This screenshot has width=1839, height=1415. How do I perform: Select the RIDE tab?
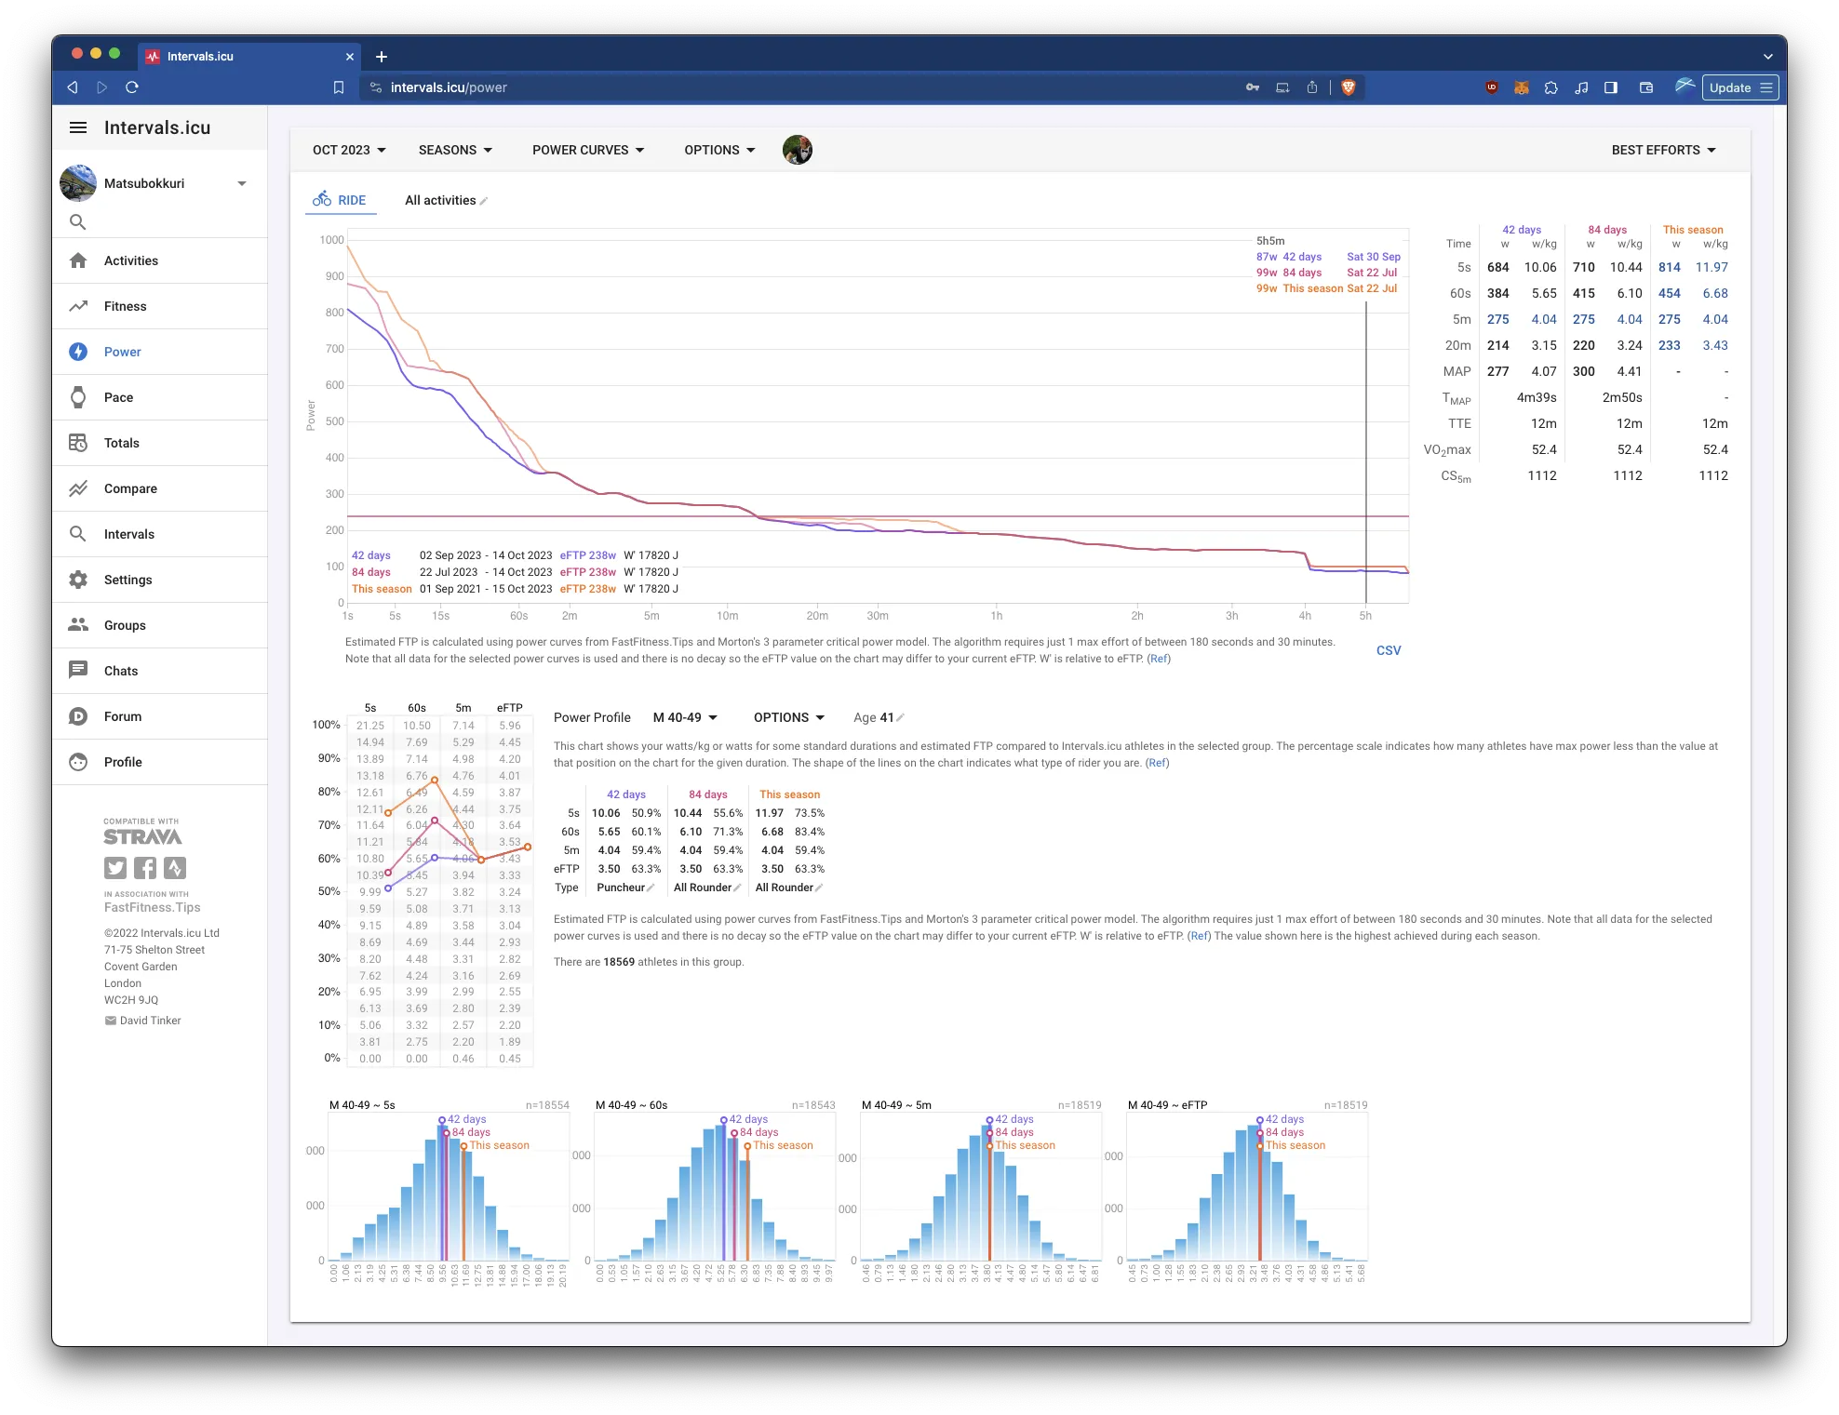click(x=341, y=200)
